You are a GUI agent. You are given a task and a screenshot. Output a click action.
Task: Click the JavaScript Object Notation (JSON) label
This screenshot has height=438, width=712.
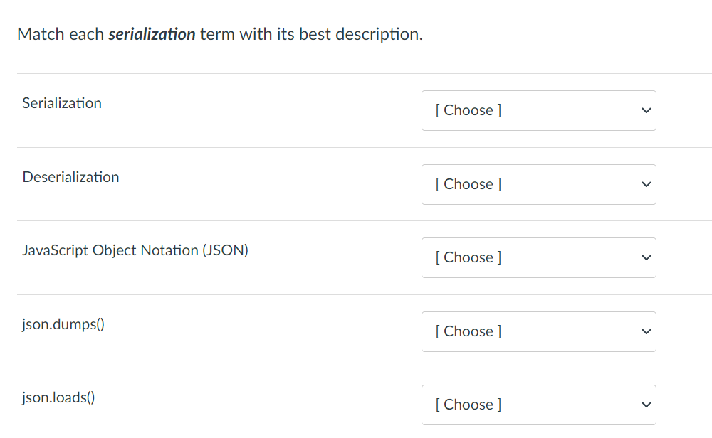pyautogui.click(x=135, y=250)
